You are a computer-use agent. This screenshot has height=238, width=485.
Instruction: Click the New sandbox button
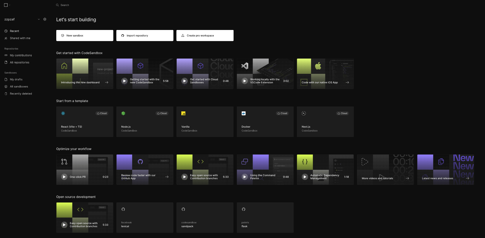click(x=85, y=35)
